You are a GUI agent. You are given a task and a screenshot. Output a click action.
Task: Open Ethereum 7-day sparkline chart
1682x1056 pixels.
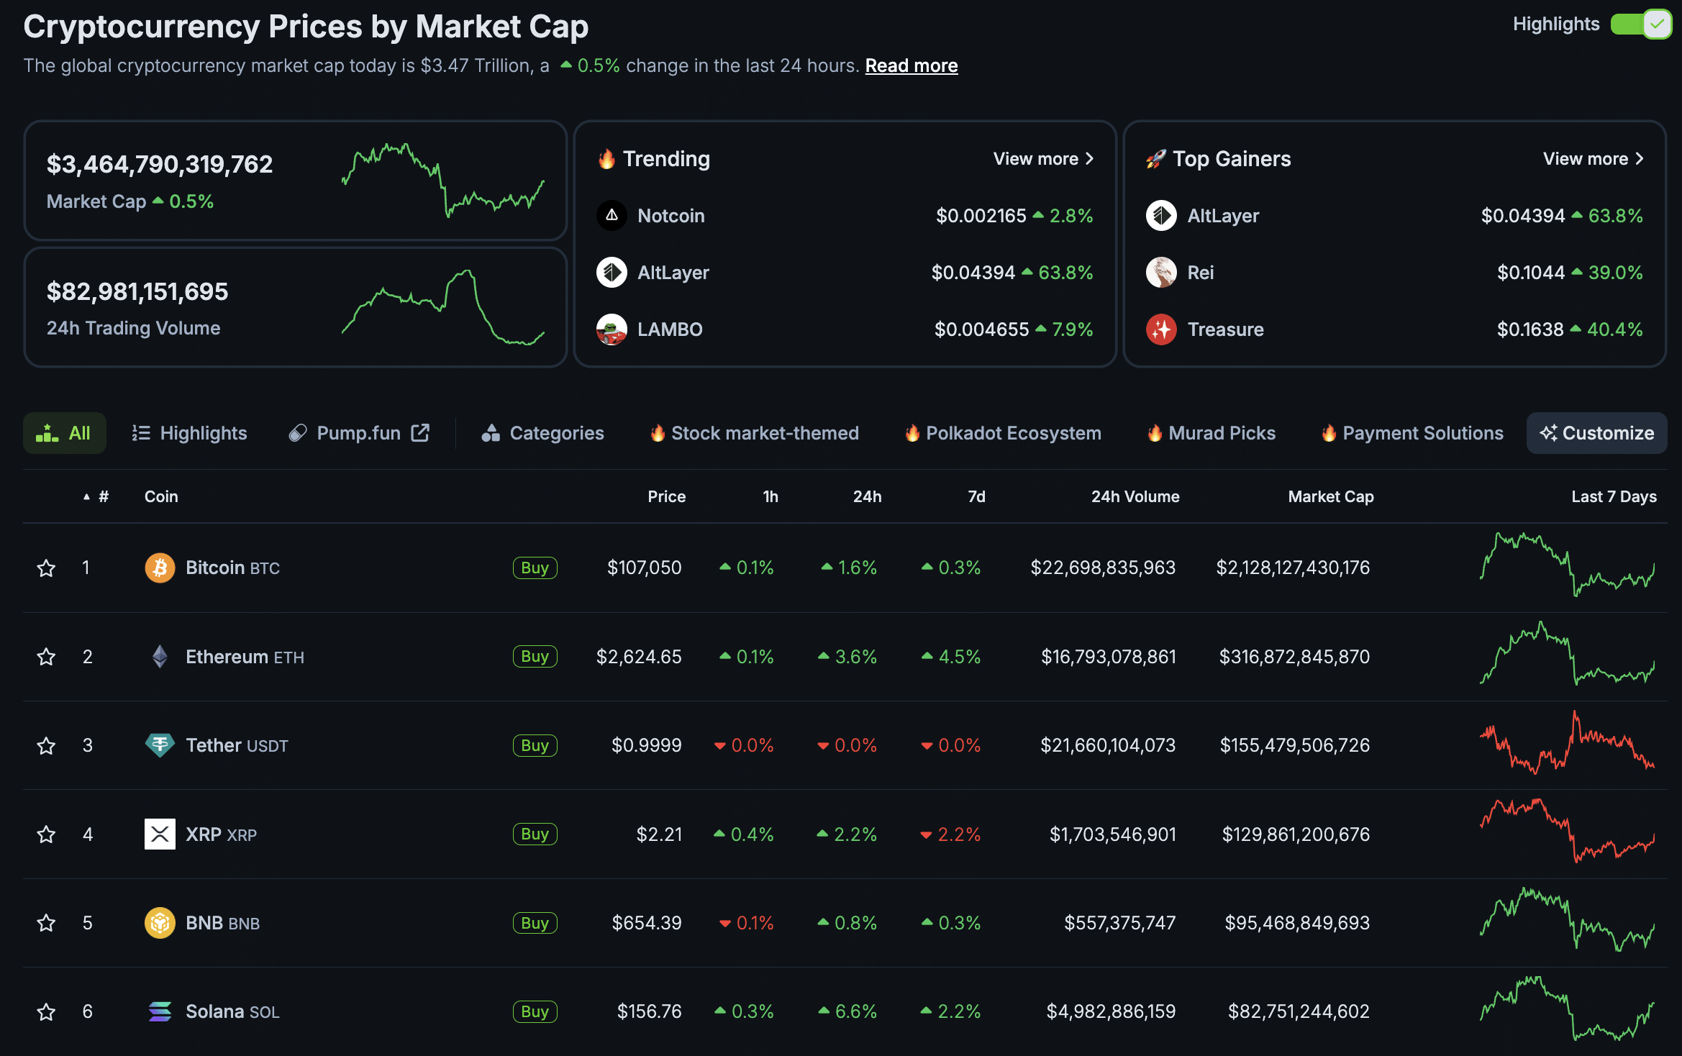[x=1567, y=653]
